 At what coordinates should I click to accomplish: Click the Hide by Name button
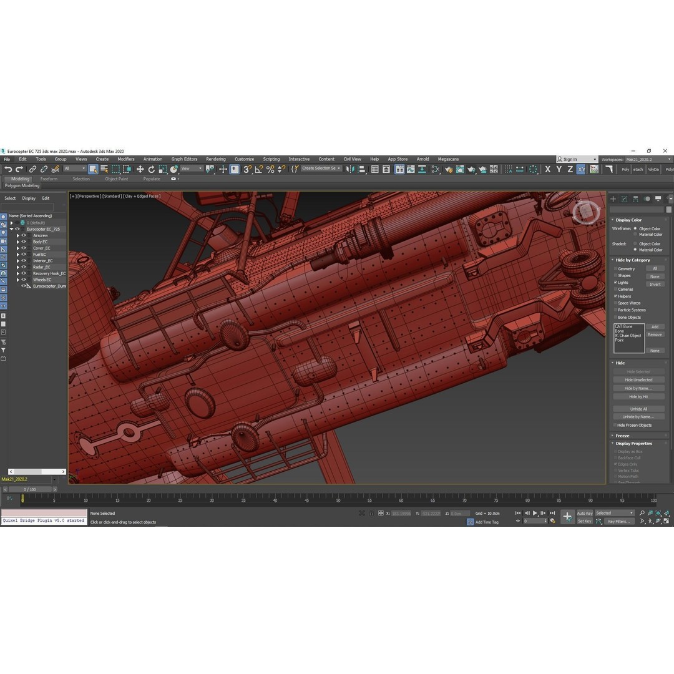tap(638, 388)
